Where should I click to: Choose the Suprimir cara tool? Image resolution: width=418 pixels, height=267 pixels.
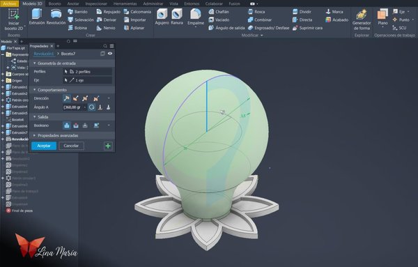pos(307,28)
